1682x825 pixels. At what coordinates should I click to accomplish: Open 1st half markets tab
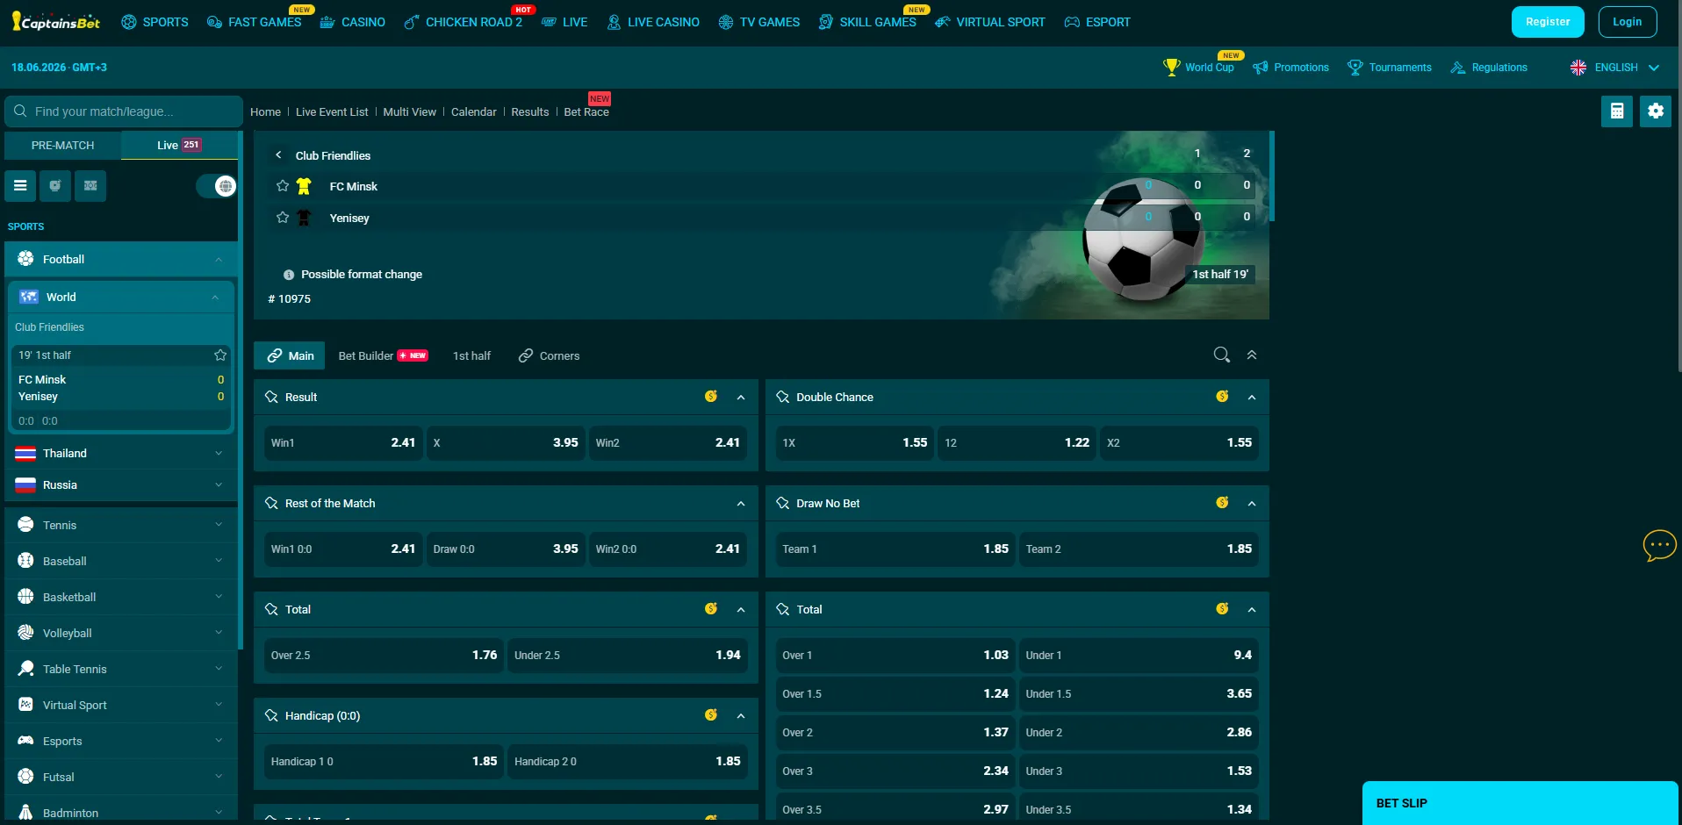click(x=471, y=355)
